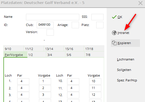The height and width of the screenshot is (102, 145).
Task: Click the Version input field
Action: click(x=50, y=32)
